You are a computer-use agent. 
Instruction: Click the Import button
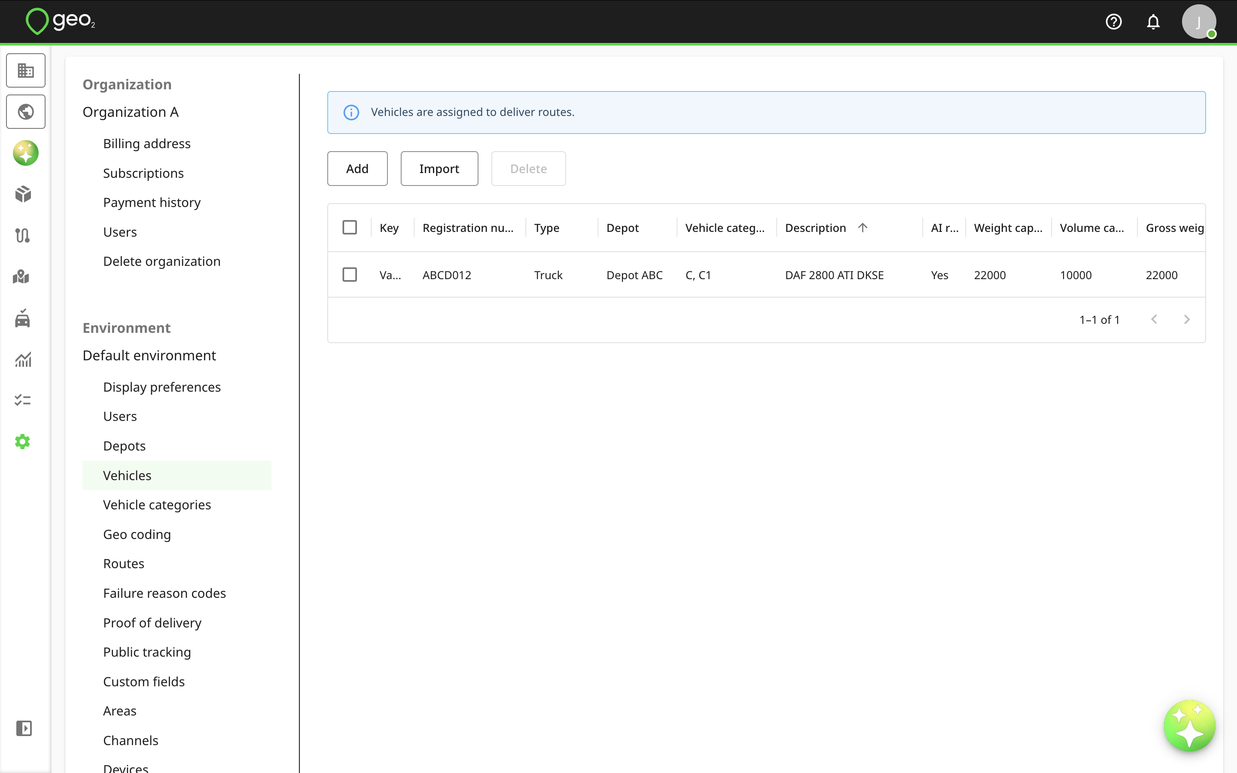439,168
